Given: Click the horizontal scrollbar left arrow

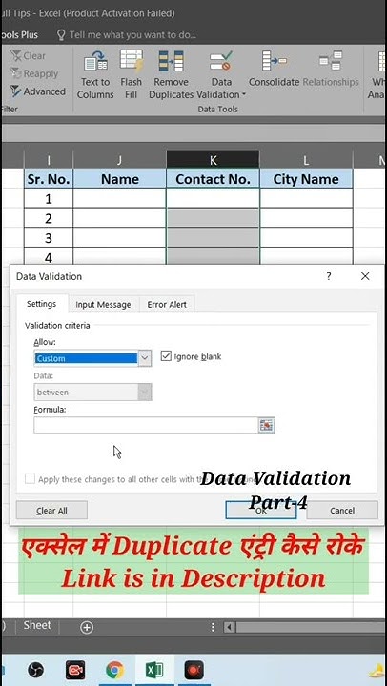Looking at the screenshot, I should pyautogui.click(x=230, y=627).
